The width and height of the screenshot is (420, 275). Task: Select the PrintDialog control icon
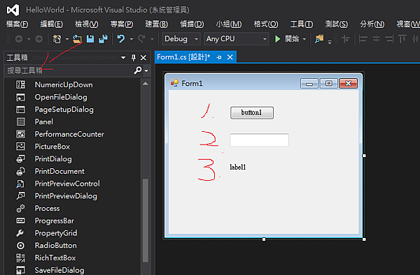tap(20, 159)
